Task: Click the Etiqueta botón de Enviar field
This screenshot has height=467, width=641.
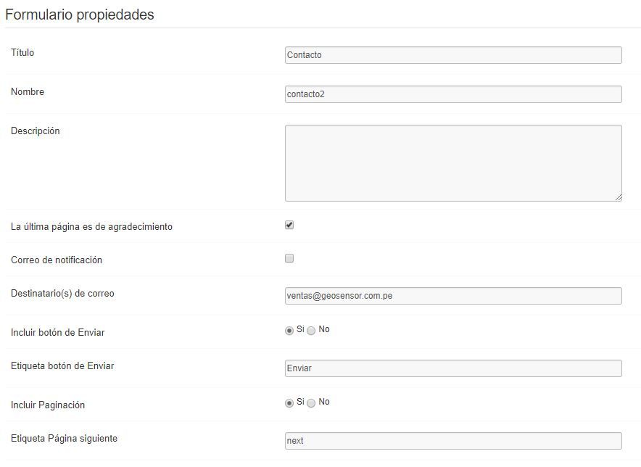Action: click(x=453, y=368)
